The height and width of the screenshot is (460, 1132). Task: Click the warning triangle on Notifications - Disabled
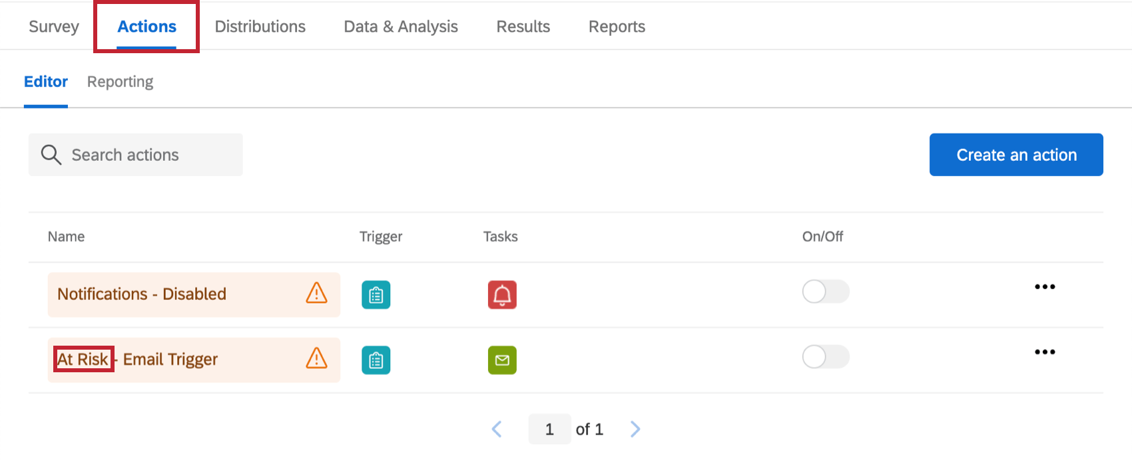(316, 293)
